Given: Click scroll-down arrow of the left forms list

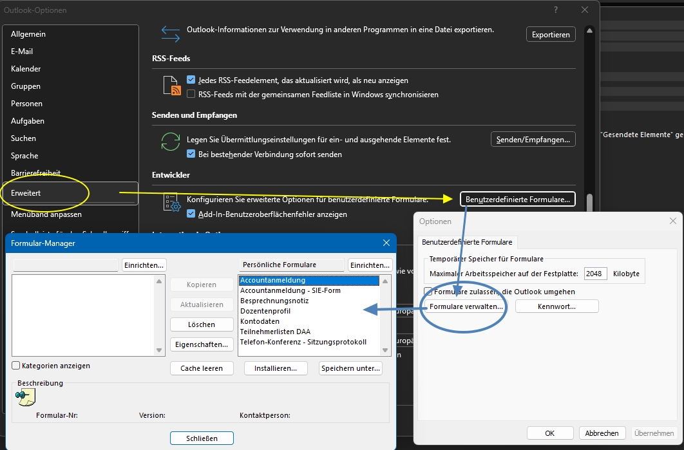Looking at the screenshot, I should pyautogui.click(x=159, y=350).
